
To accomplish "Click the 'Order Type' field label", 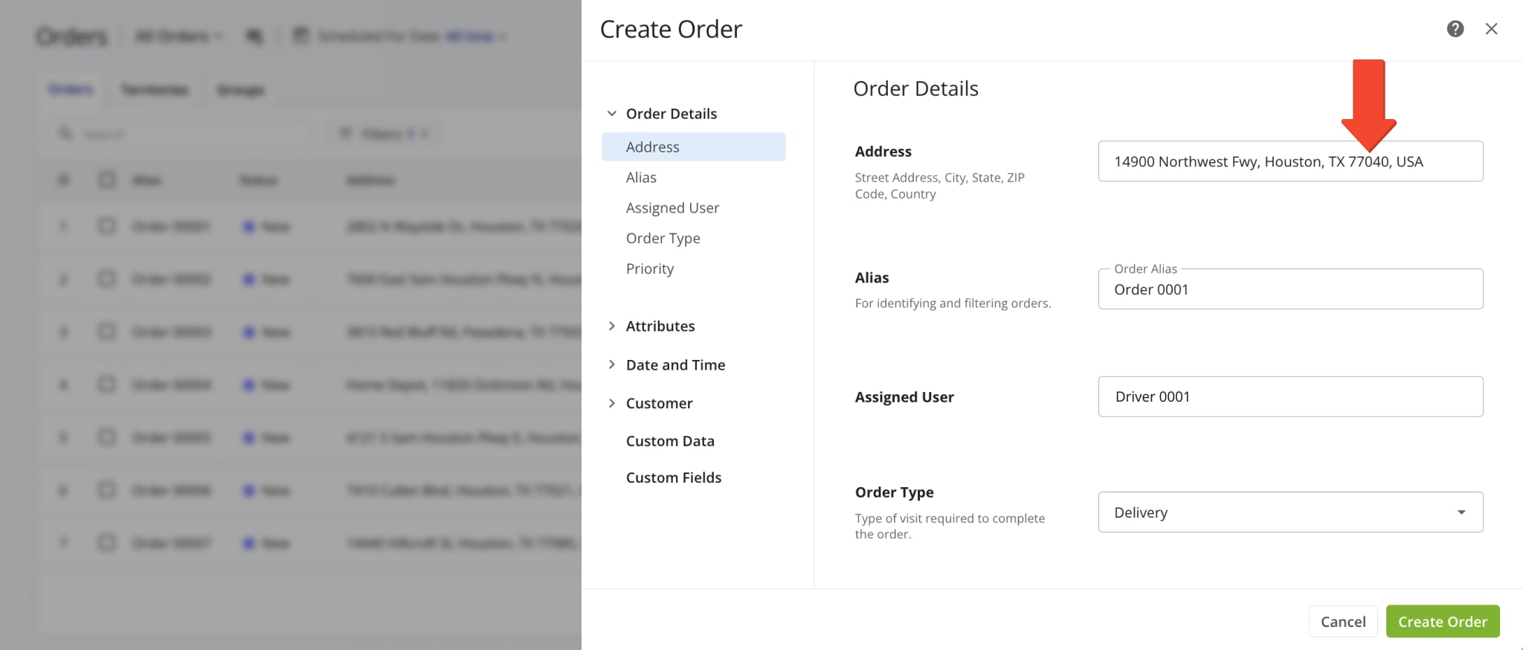I will point(894,492).
